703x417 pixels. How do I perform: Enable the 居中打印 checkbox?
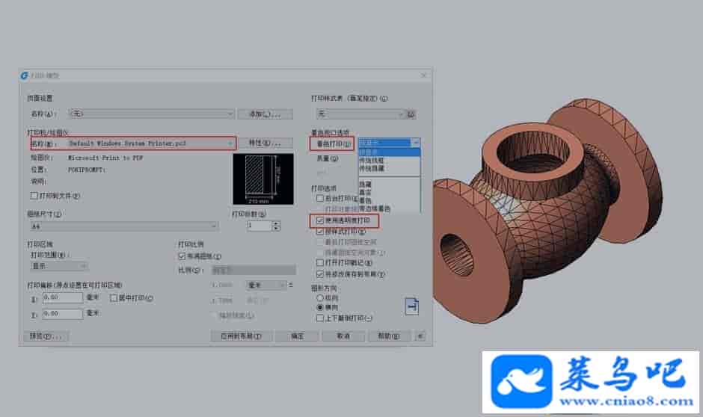coord(114,298)
